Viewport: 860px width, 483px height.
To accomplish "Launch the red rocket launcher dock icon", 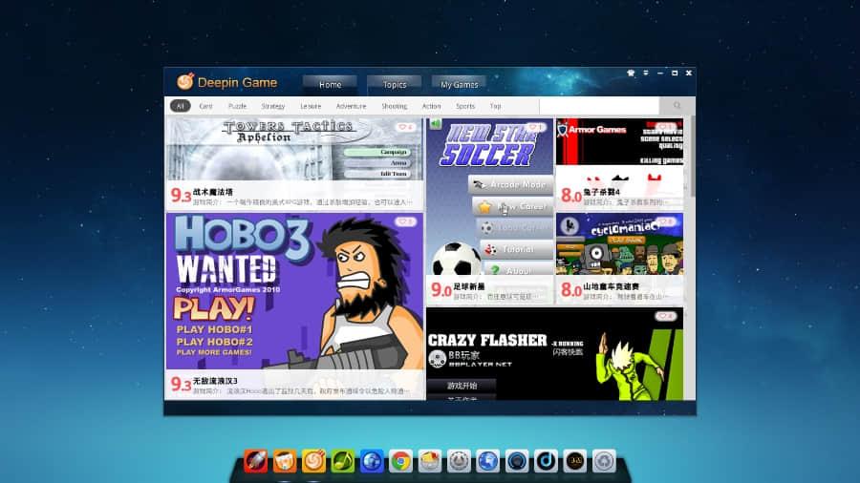I will (x=255, y=461).
